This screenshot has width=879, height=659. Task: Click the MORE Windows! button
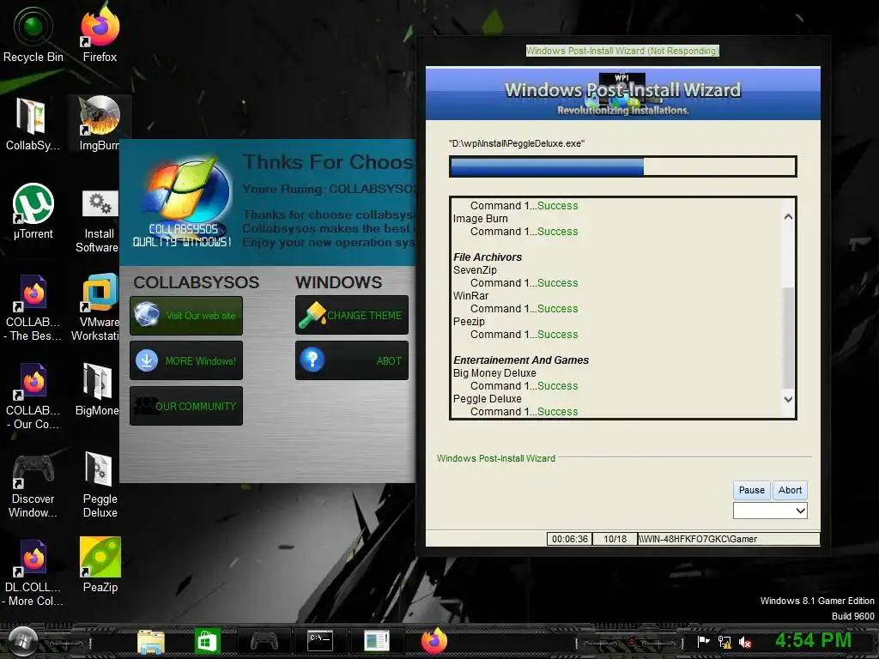[x=186, y=361]
